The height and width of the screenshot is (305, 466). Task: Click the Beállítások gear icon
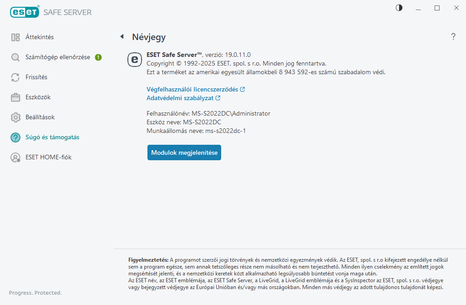[x=15, y=117]
